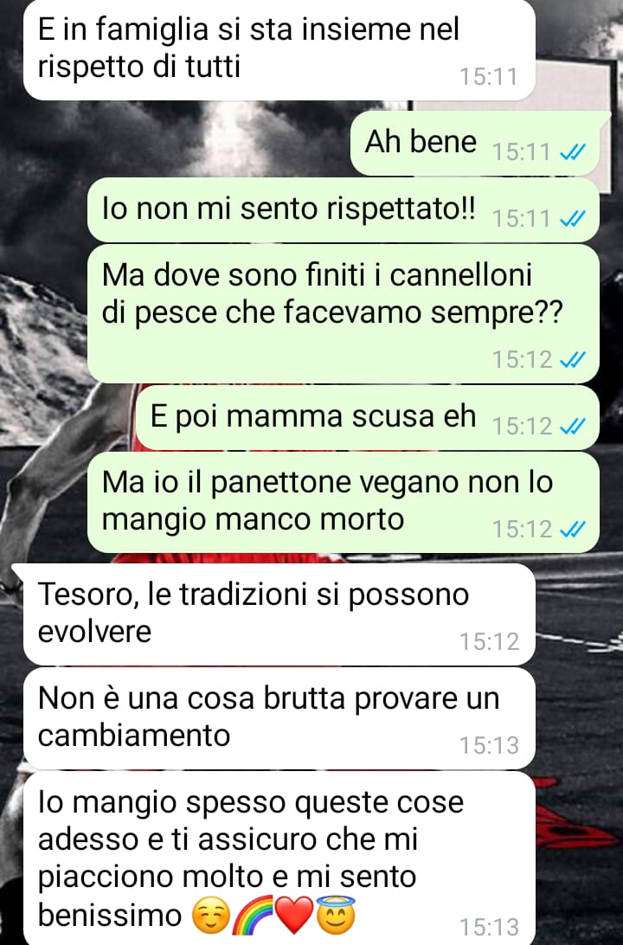The image size is (623, 945).
Task: Select the "Ah bene" message bubble
Action: click(475, 144)
